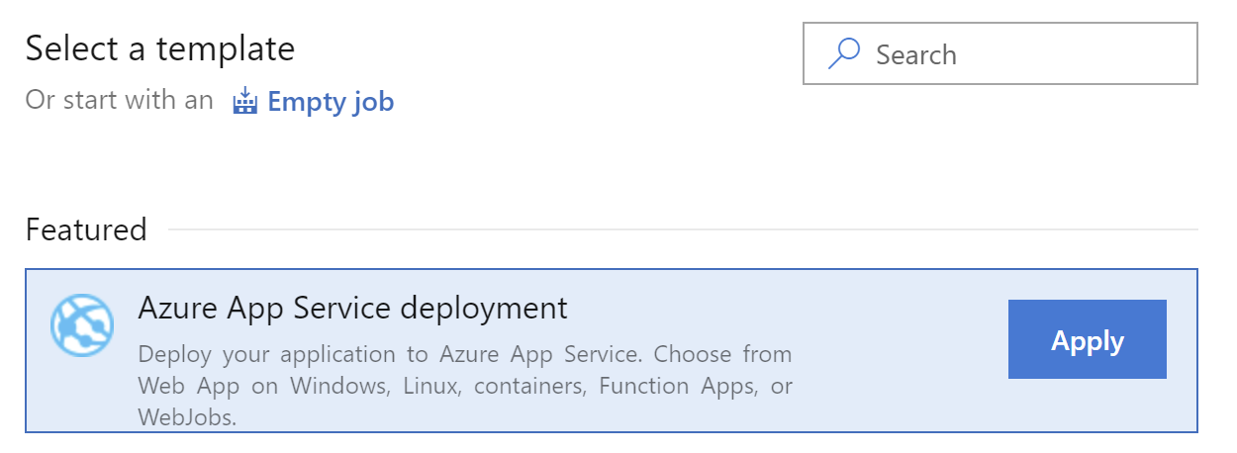
Task: Focus the template Search field
Action: click(x=1000, y=53)
